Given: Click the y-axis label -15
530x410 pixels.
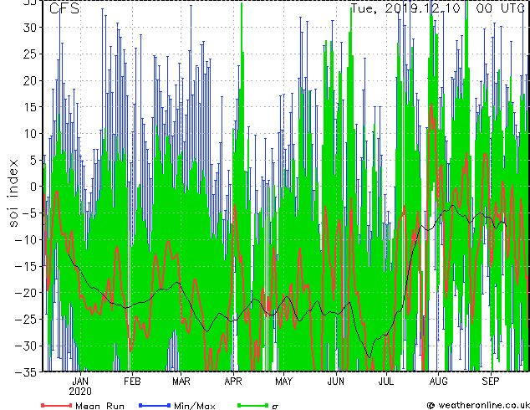Looking at the screenshot, I should coord(26,266).
